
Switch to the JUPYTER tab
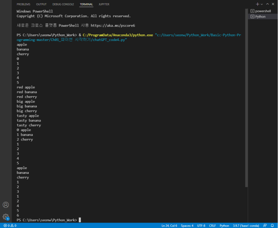coord(104,4)
